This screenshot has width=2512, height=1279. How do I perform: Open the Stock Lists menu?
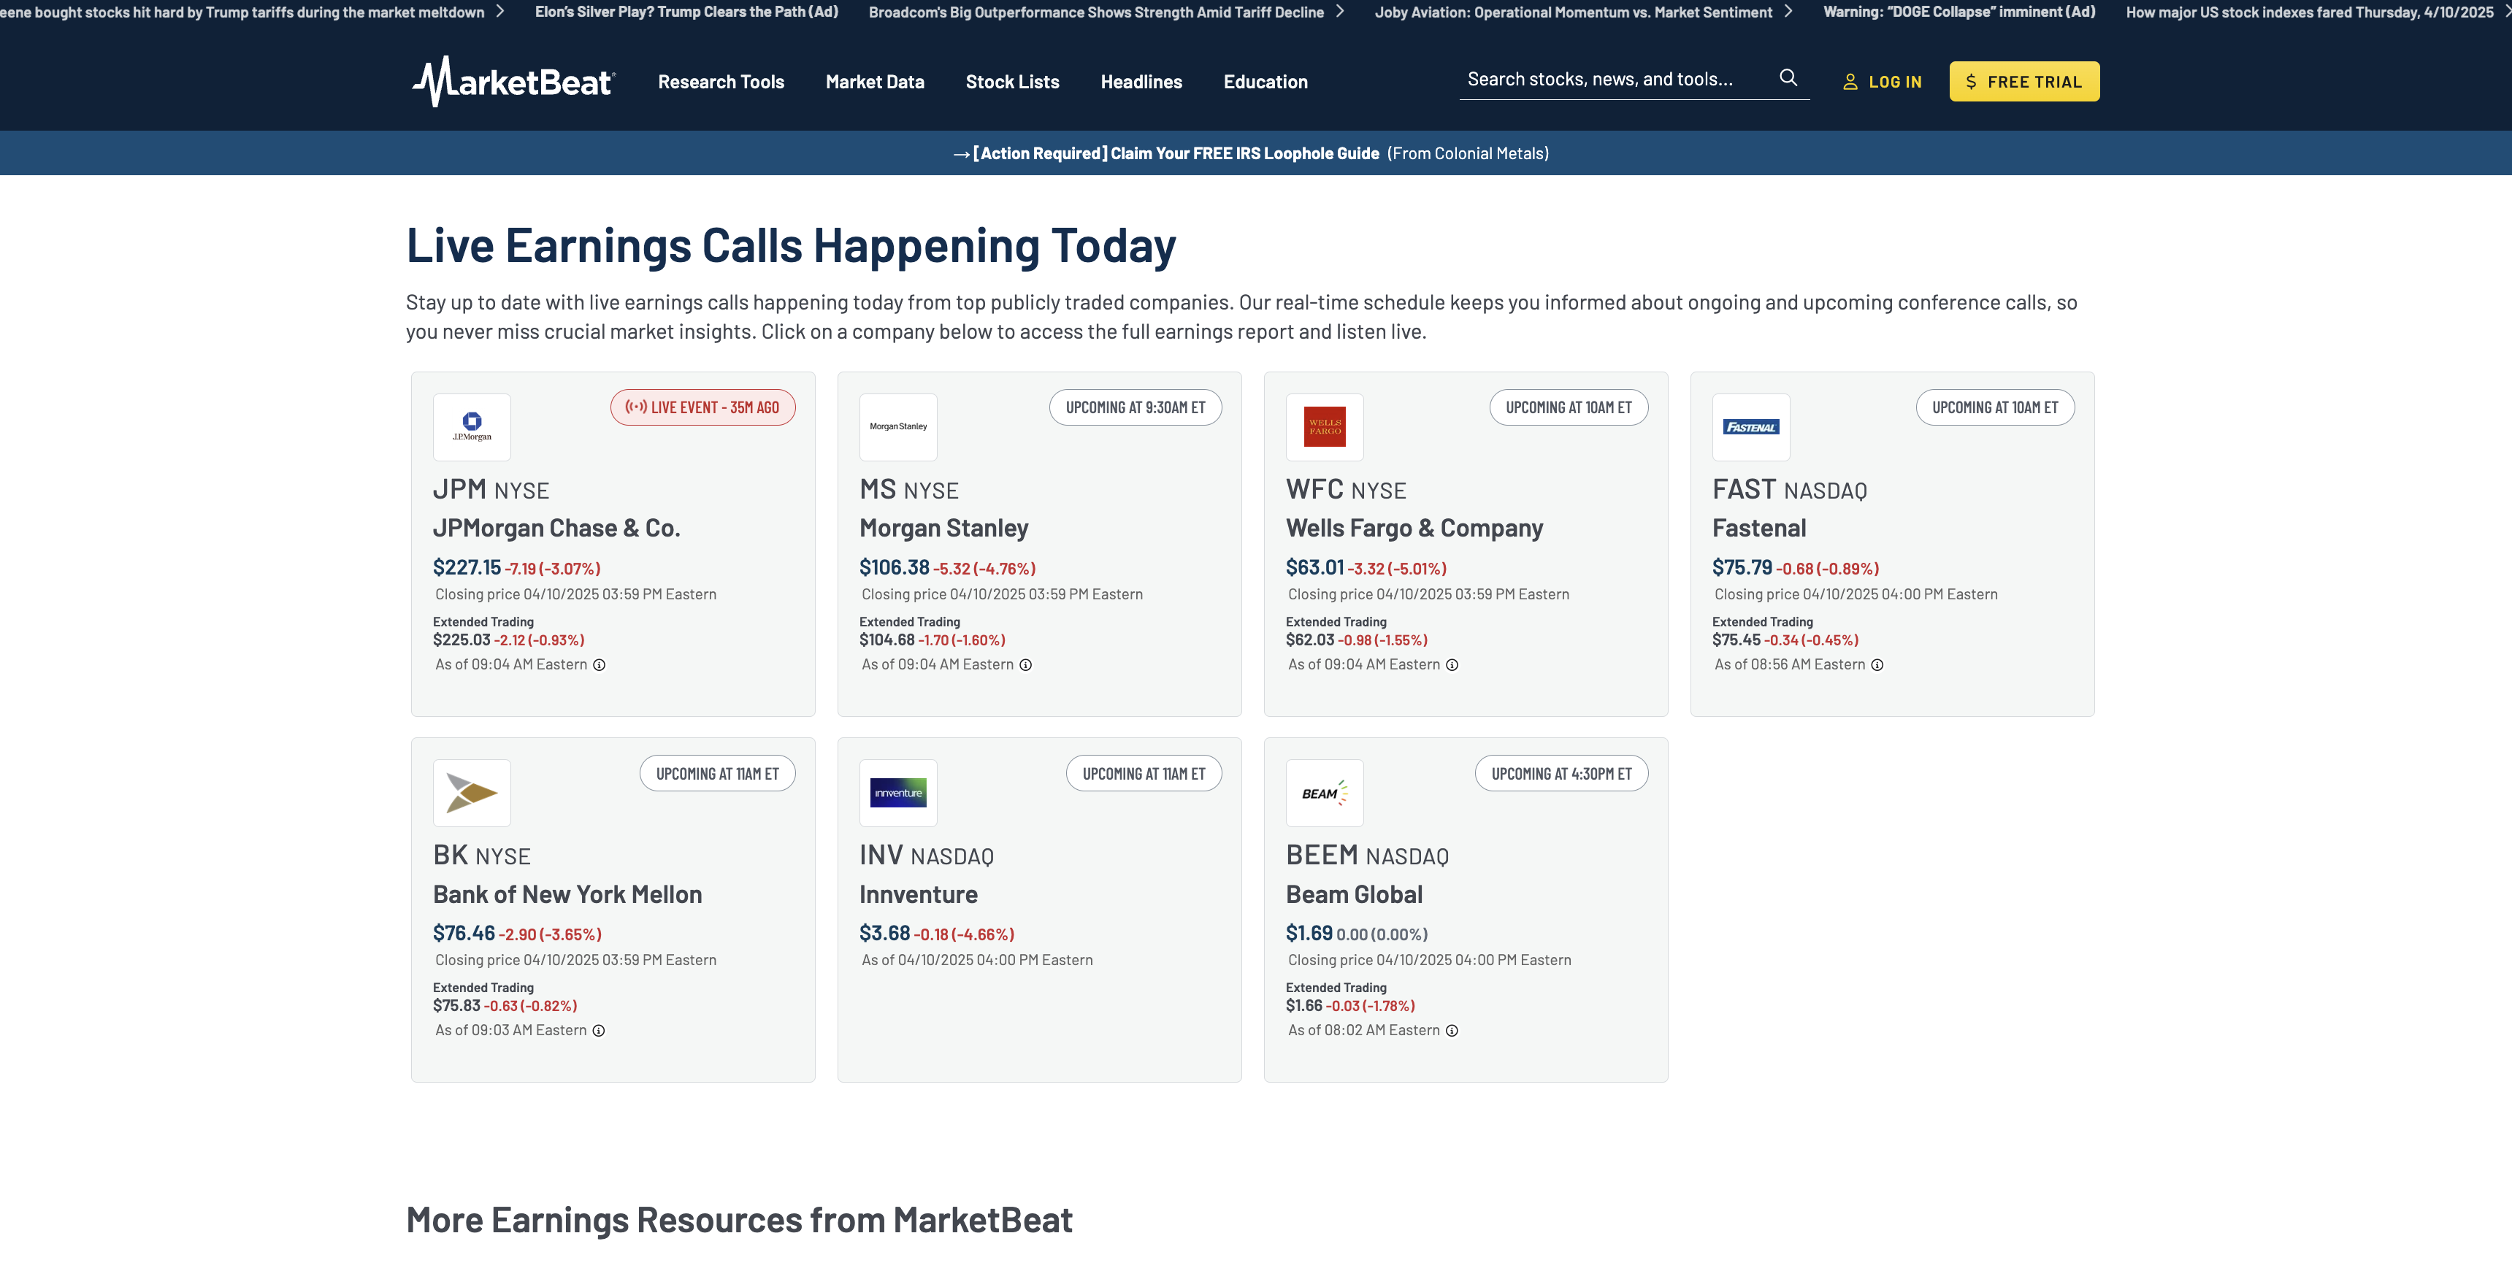[x=1012, y=82]
